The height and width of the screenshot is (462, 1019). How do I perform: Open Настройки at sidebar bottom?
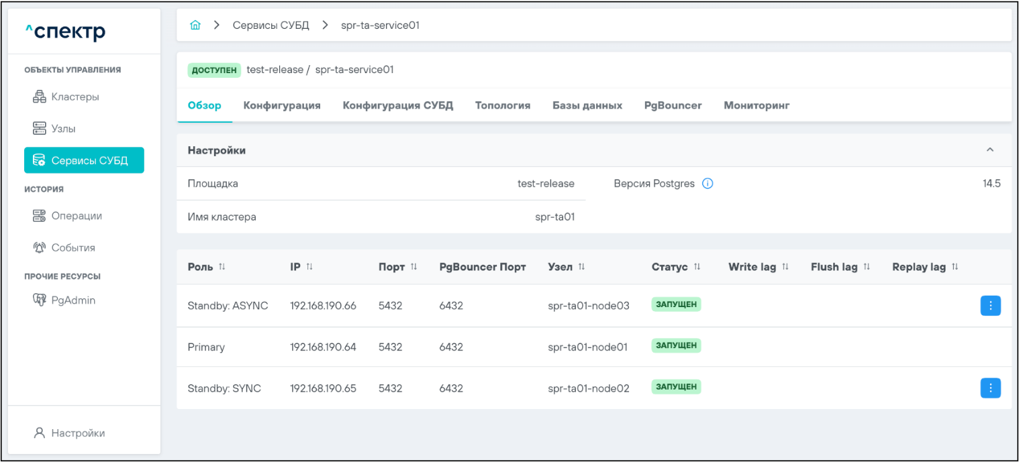(78, 433)
